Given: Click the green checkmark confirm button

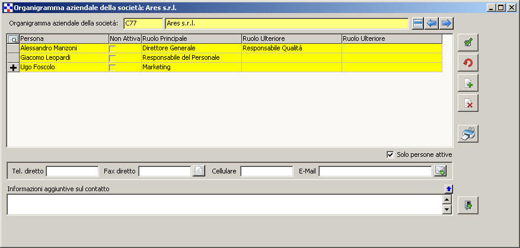Looking at the screenshot, I should (x=468, y=43).
